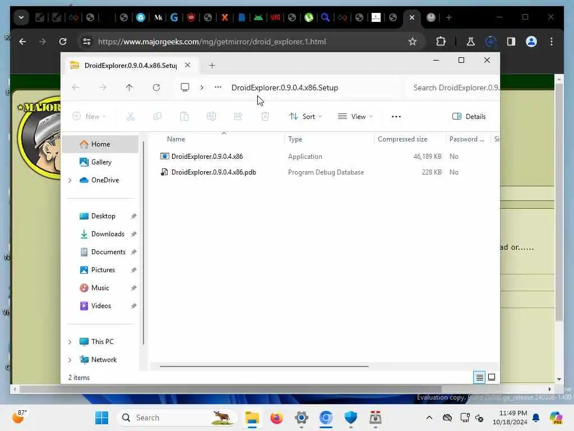Click the breadcrumb chevron after the PC icon
Screen dimensions: 574x431
(202, 88)
